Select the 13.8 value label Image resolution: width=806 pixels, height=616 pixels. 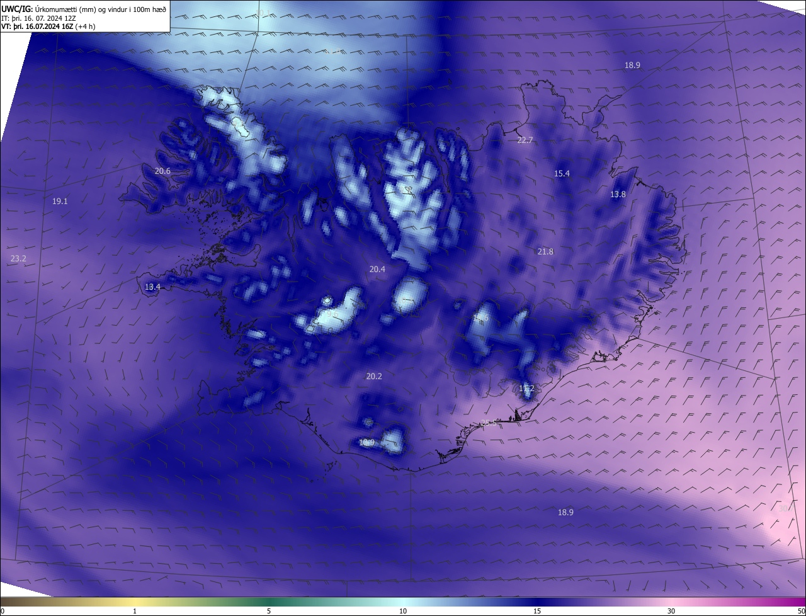618,195
